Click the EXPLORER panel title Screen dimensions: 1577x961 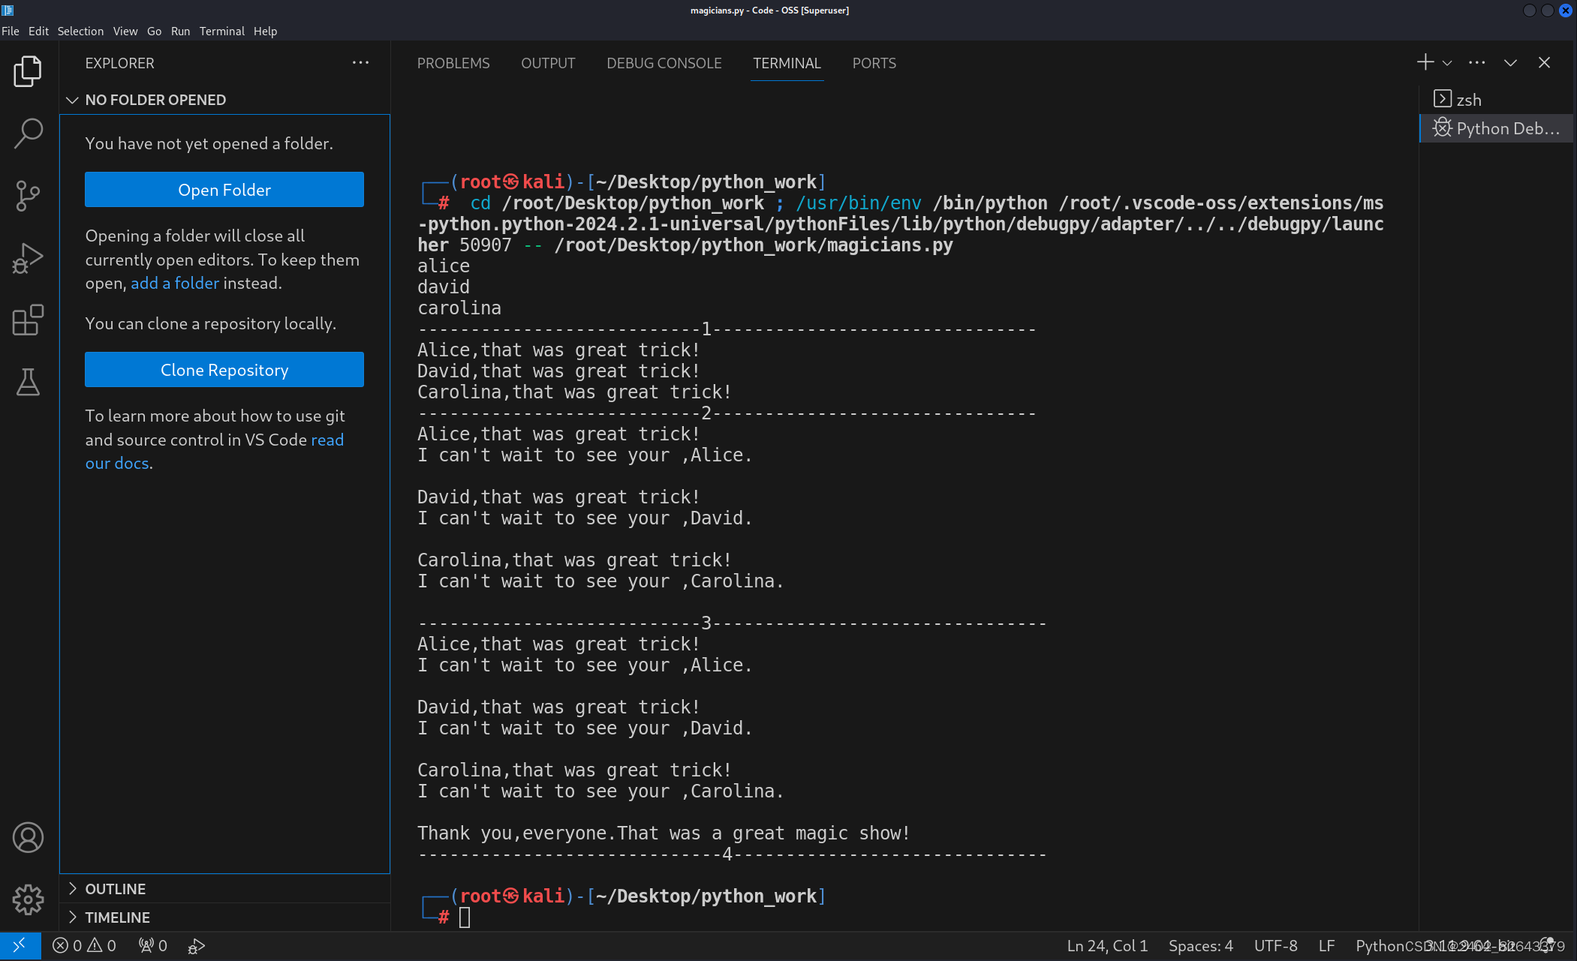[x=119, y=64]
